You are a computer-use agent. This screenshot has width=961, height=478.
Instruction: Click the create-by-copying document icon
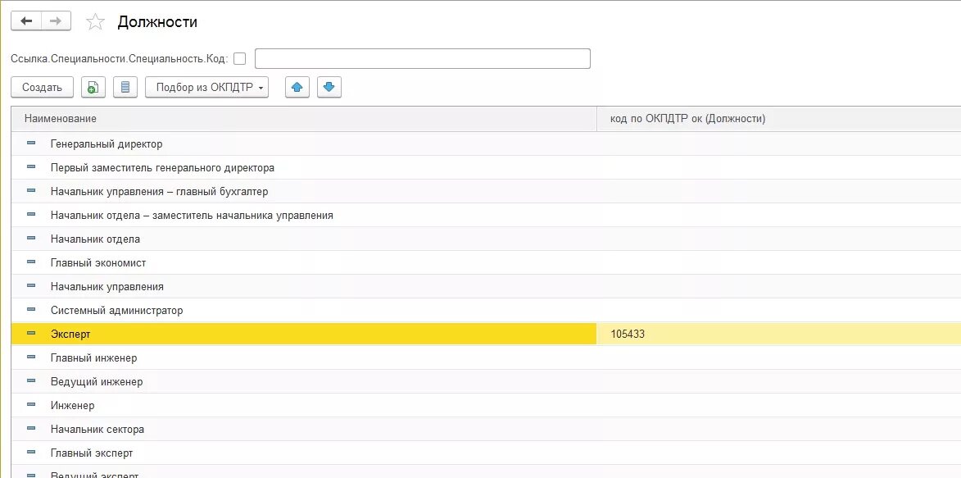93,87
